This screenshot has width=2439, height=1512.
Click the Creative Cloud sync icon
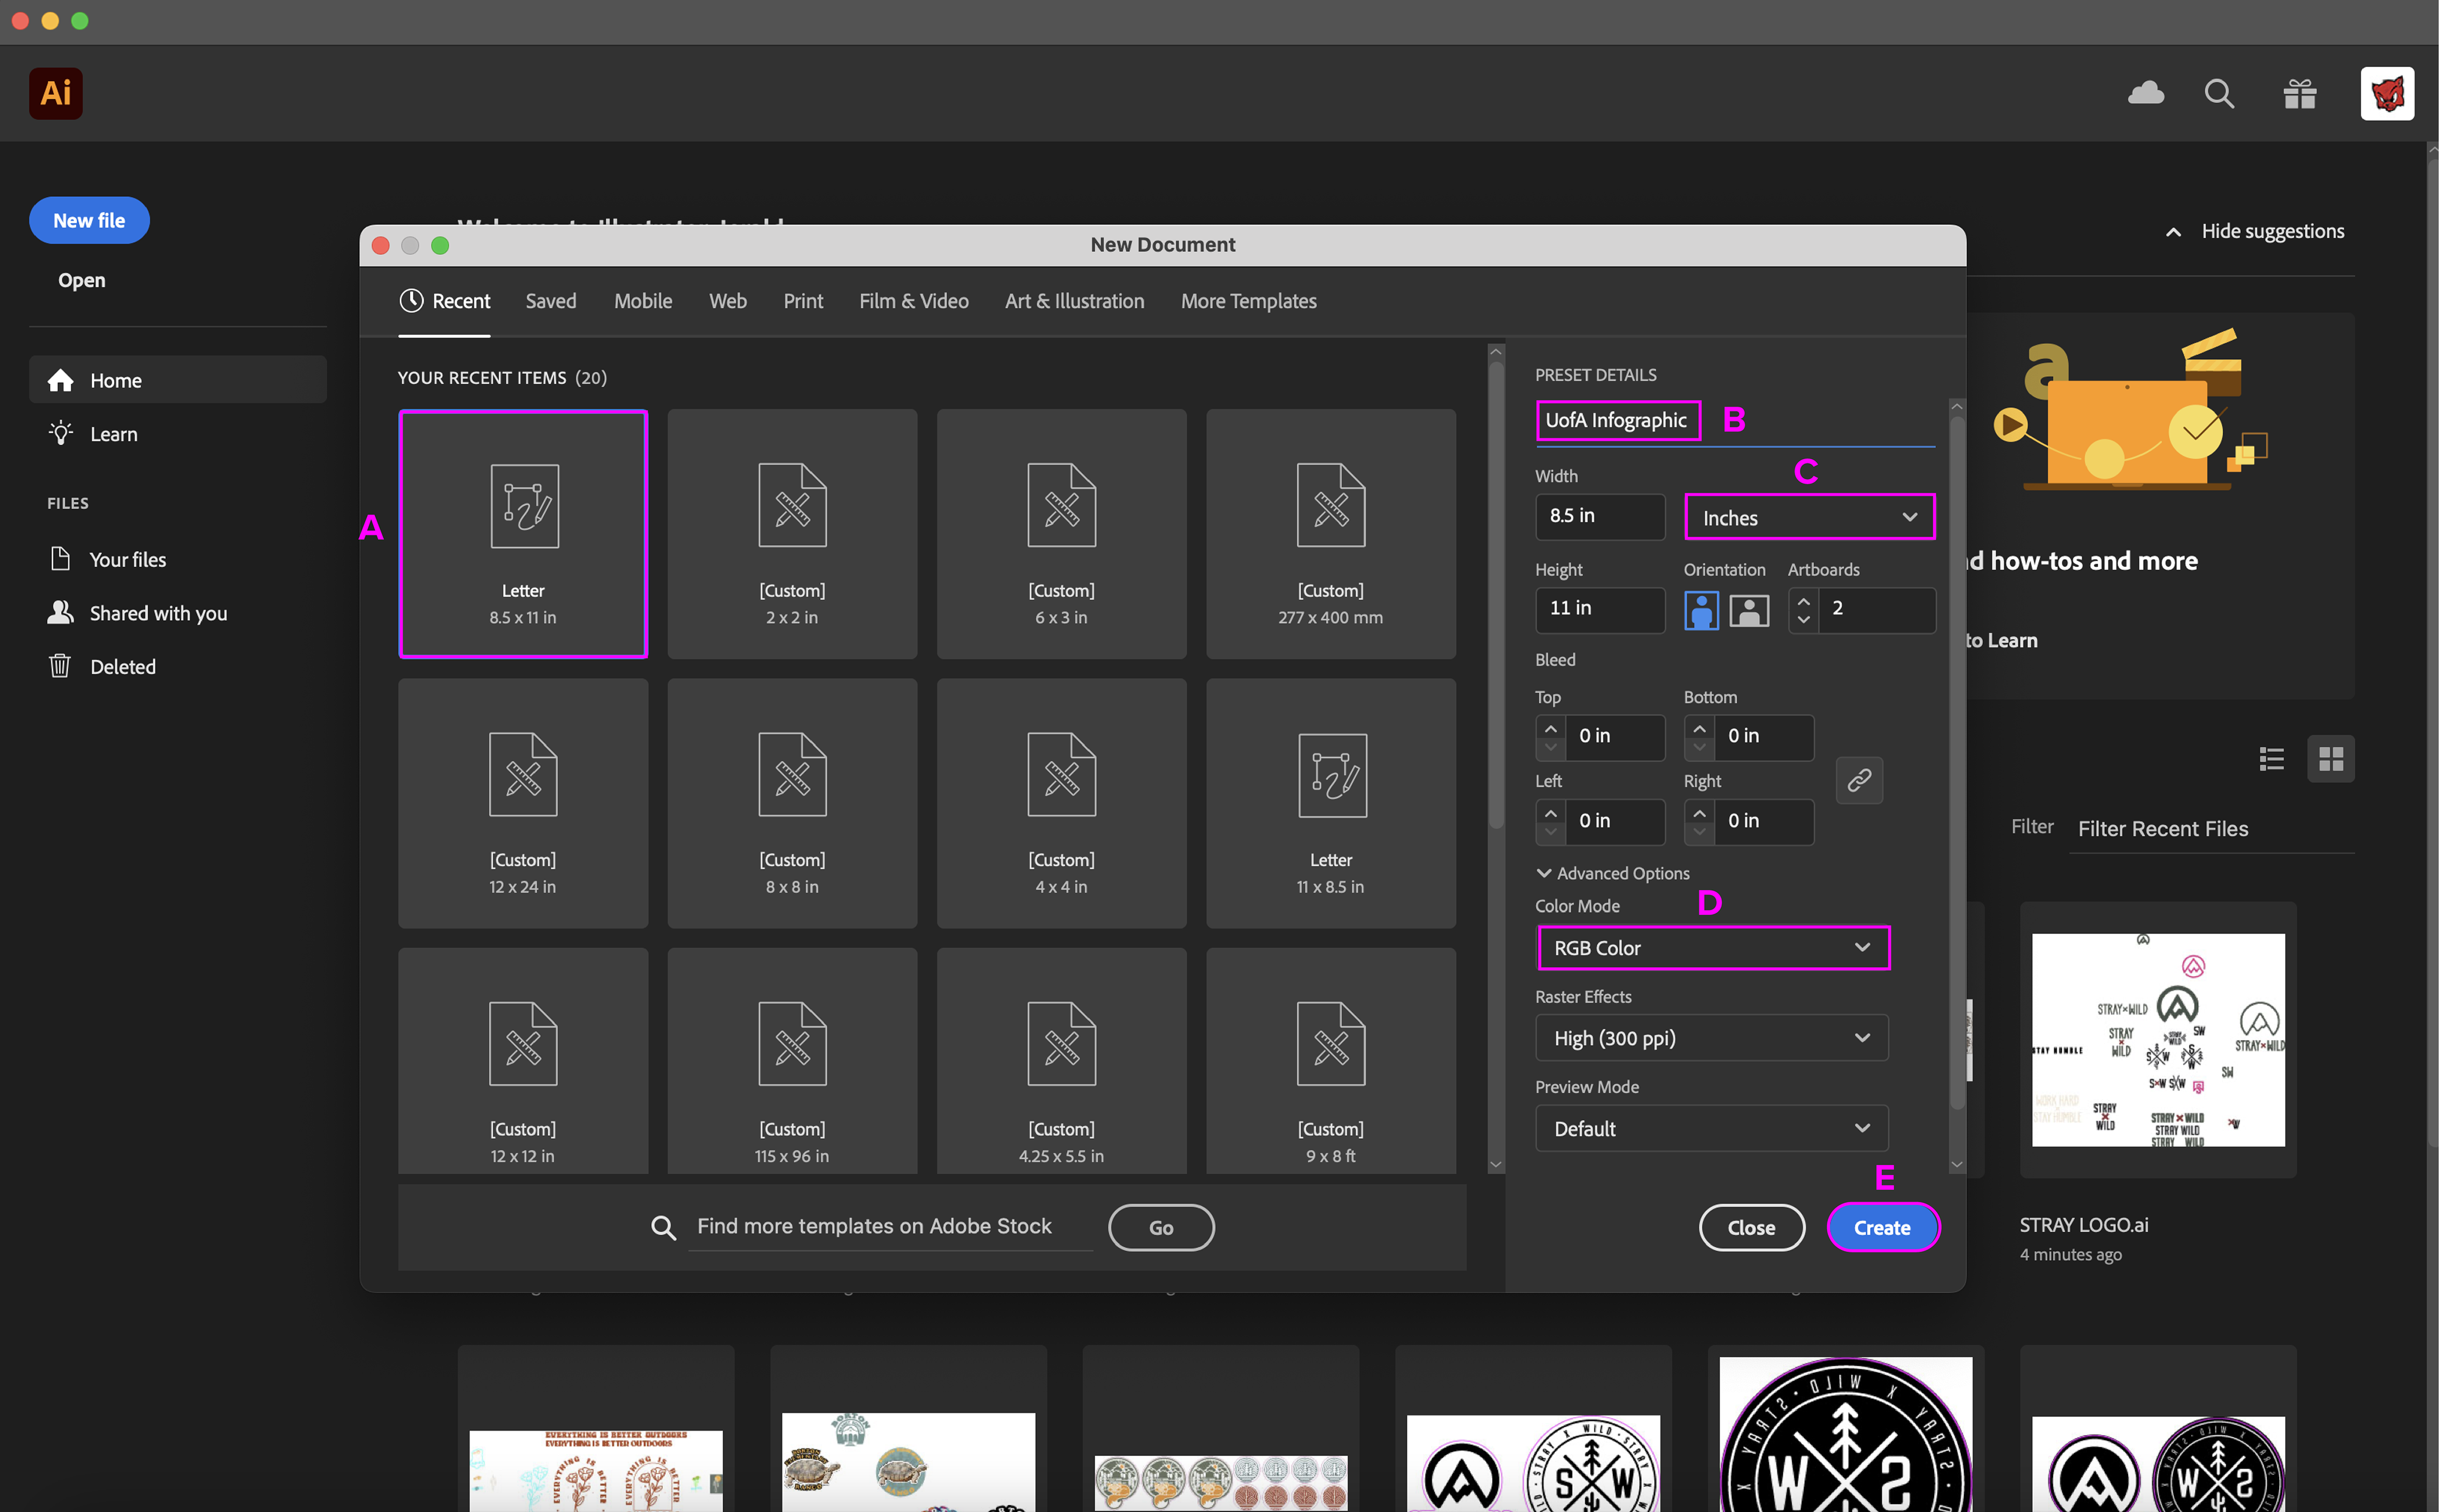2145,94
